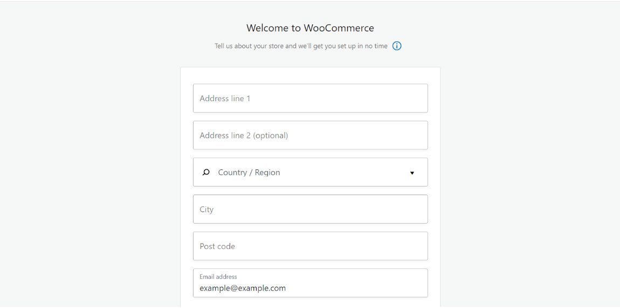Click the 'Tell us about your store' subtitle

pos(301,46)
